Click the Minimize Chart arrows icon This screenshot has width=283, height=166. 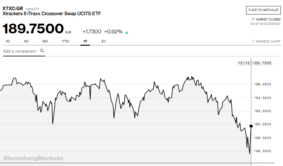(253, 41)
